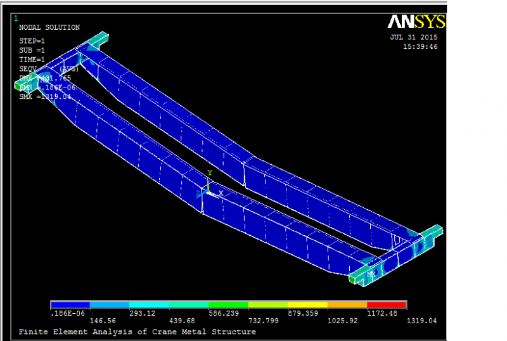Click the '146.56' legend value
Image resolution: width=507 pixels, height=341 pixels.
[x=103, y=321]
